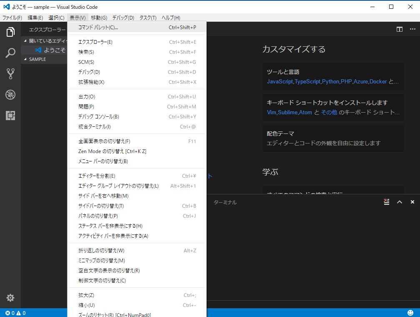Screen dimensions: 420x317
Task: Click the errors count in status bar
Action: [10, 313]
